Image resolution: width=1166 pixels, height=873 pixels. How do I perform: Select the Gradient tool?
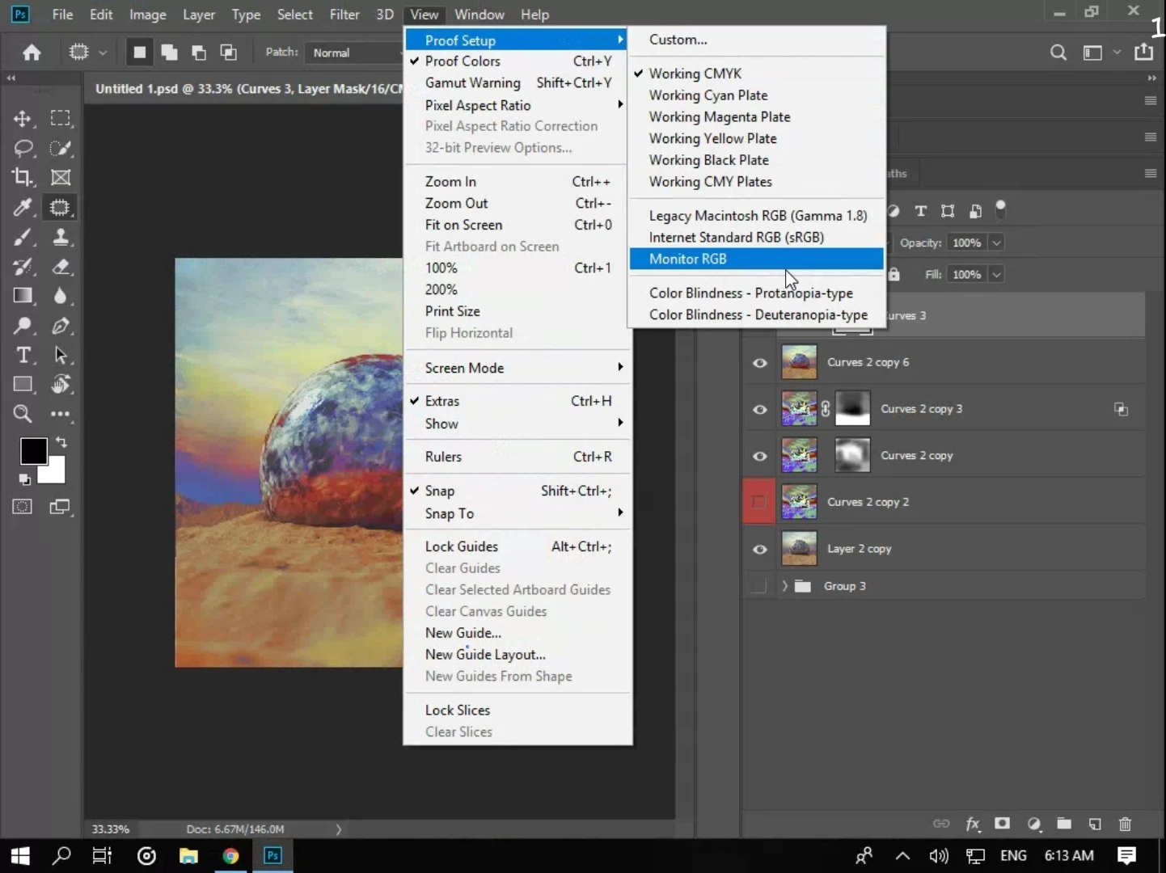point(23,296)
